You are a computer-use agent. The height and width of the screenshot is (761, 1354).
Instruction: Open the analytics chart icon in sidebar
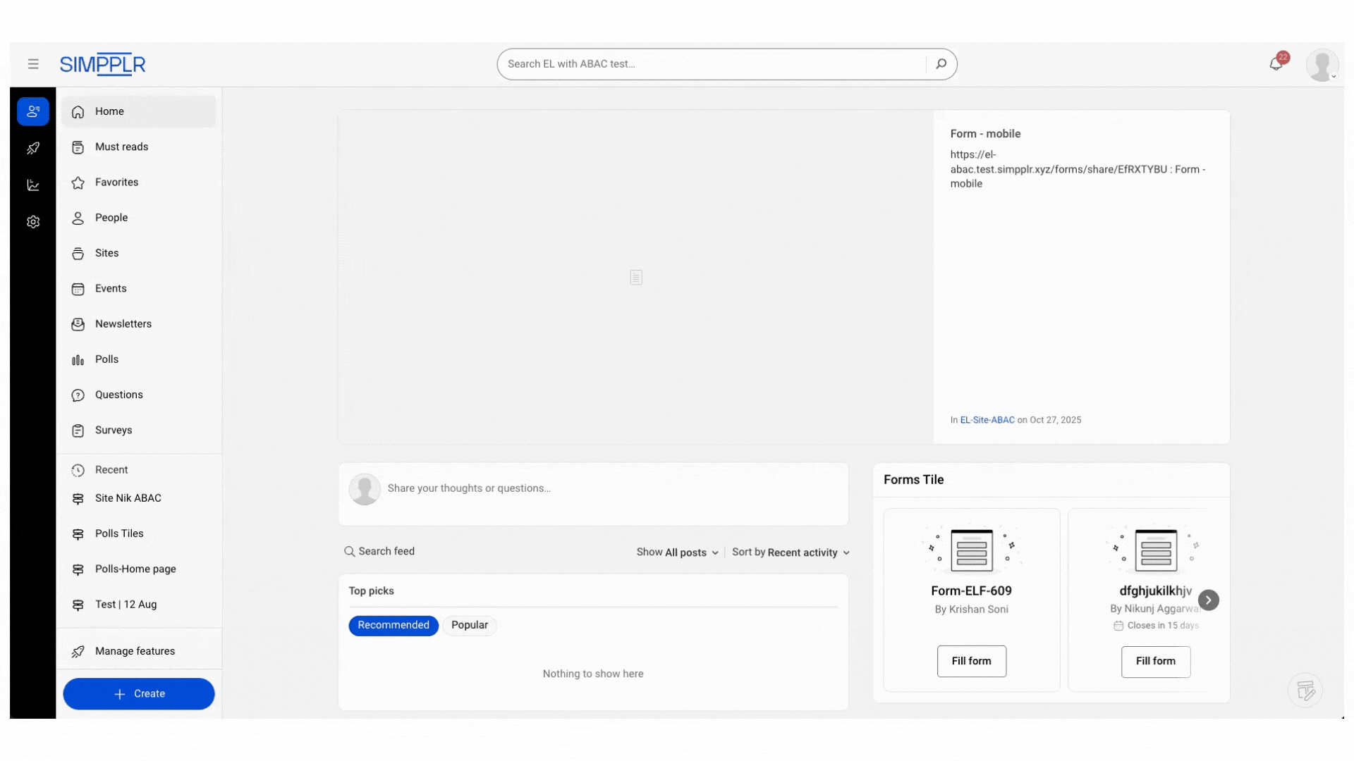click(33, 185)
